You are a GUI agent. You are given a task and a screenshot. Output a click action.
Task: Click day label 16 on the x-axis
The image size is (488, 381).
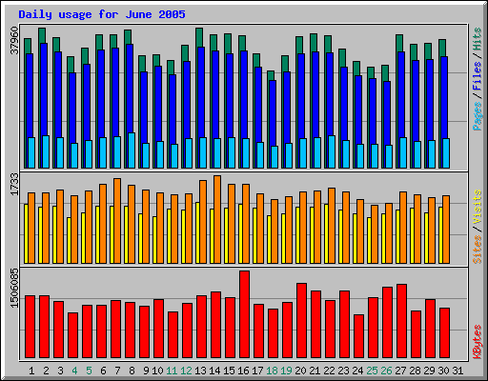point(243,371)
